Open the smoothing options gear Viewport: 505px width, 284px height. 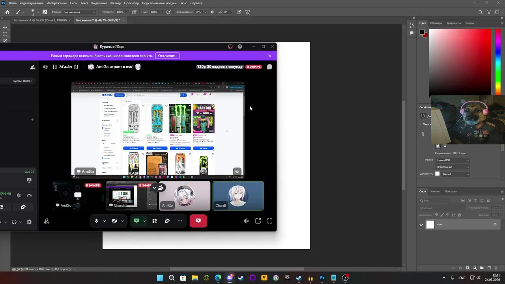[212, 12]
